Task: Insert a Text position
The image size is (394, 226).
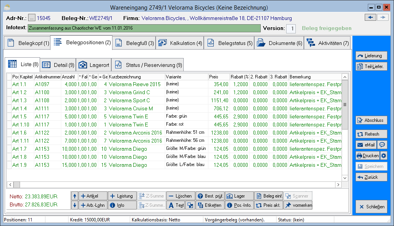Action: coord(176,205)
